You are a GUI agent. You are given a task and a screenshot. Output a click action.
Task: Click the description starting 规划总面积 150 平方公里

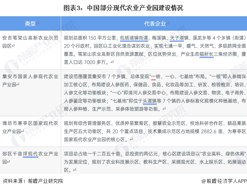coord(155,50)
